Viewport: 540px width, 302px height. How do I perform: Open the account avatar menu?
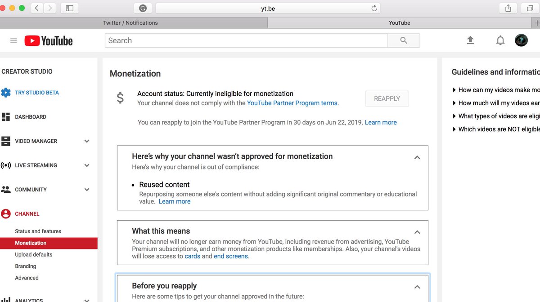(521, 40)
